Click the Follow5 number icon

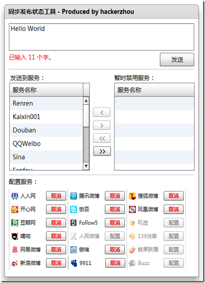tap(73, 223)
